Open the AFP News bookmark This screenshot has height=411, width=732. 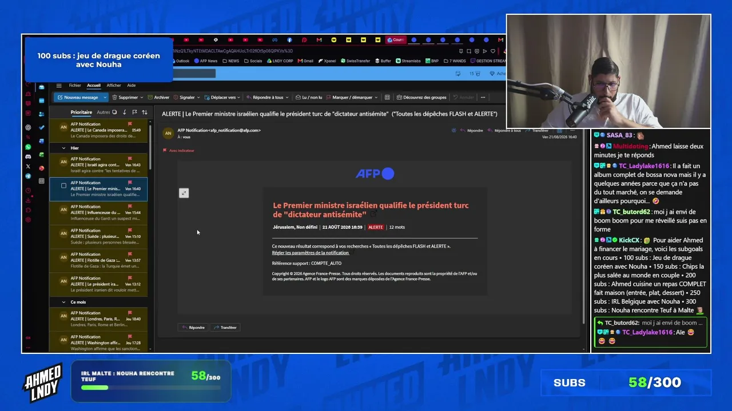point(206,61)
